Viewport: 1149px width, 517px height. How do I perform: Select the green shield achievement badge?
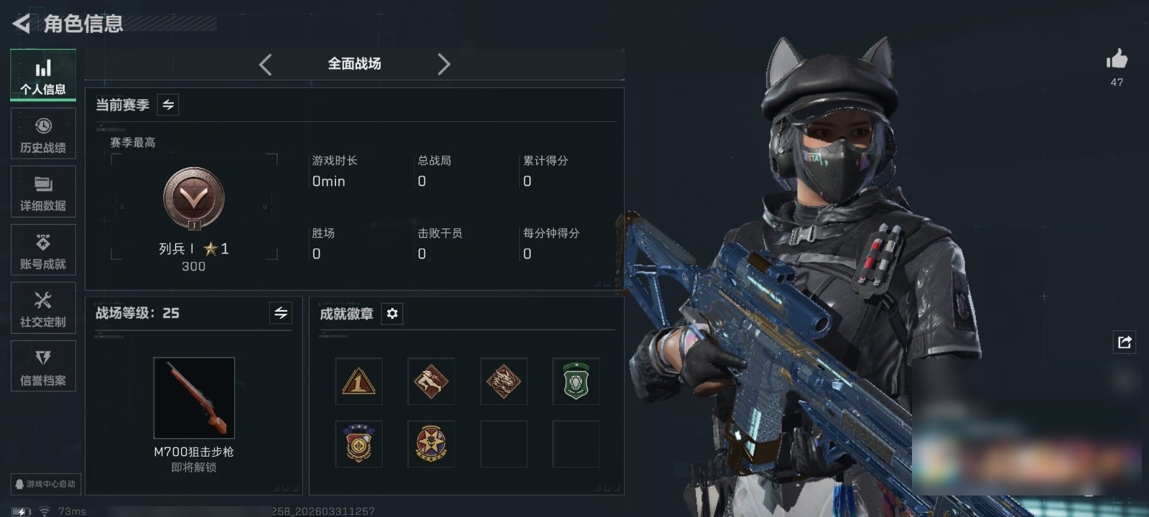click(576, 381)
